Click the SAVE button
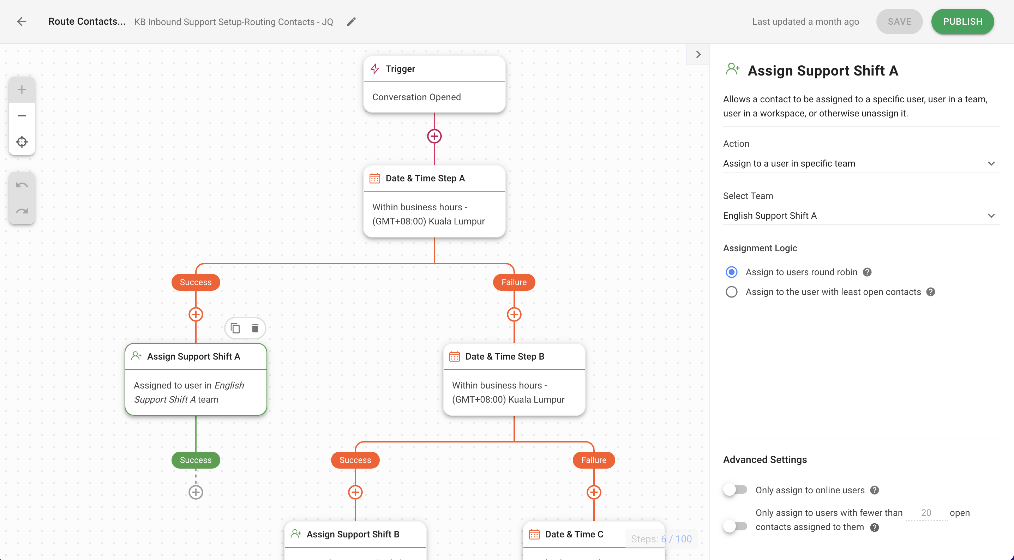Image resolution: width=1014 pixels, height=560 pixels. pos(899,22)
